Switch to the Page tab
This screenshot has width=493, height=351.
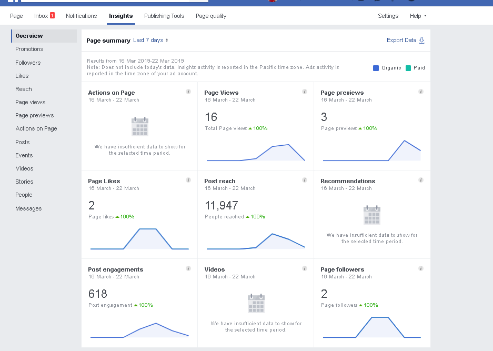pos(16,16)
